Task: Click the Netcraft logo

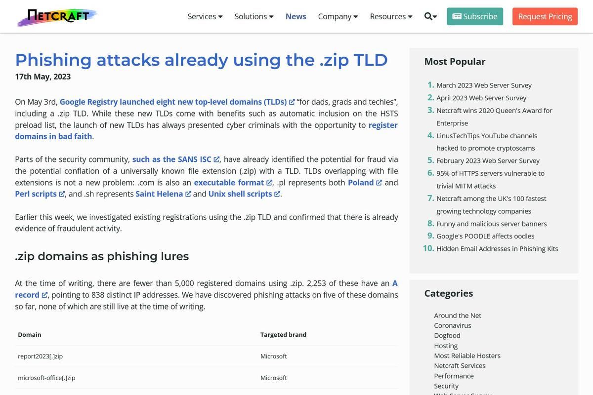Action: (57, 16)
